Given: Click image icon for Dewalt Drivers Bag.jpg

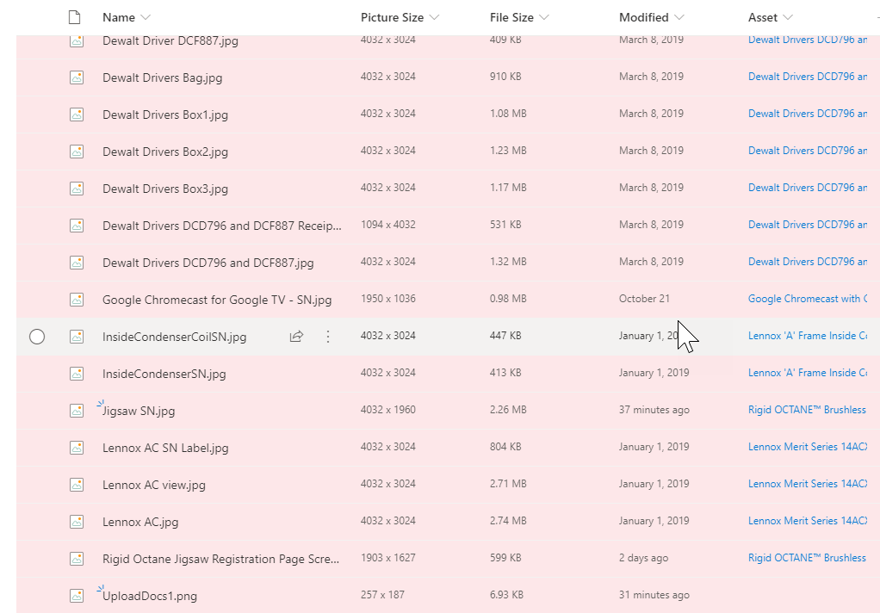Looking at the screenshot, I should 77,77.
